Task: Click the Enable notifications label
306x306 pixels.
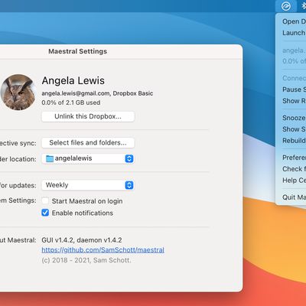Action: pos(83,213)
